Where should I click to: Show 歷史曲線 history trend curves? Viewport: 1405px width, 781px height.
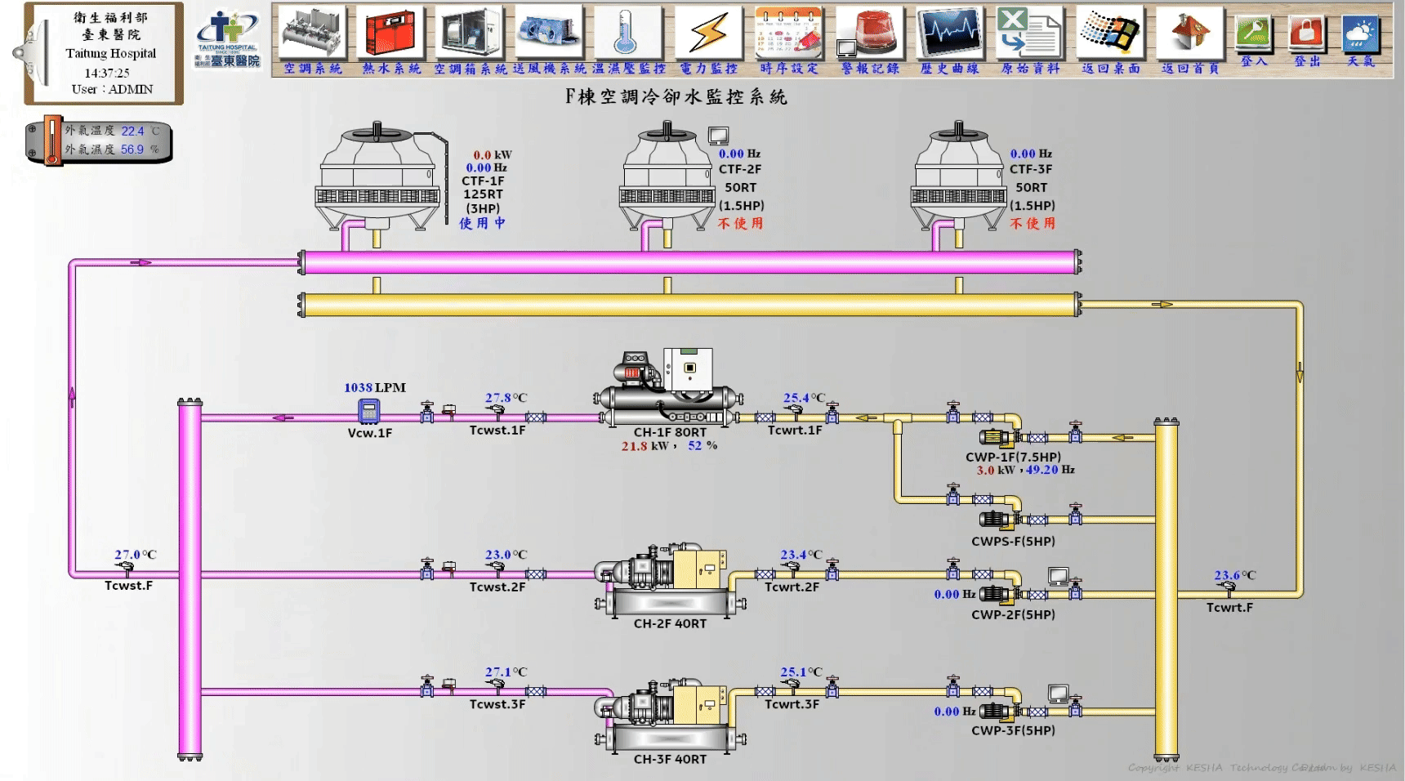click(x=949, y=33)
